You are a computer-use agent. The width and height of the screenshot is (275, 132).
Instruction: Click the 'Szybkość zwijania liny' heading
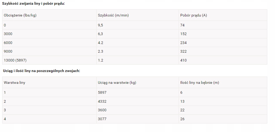(x=33, y=4)
